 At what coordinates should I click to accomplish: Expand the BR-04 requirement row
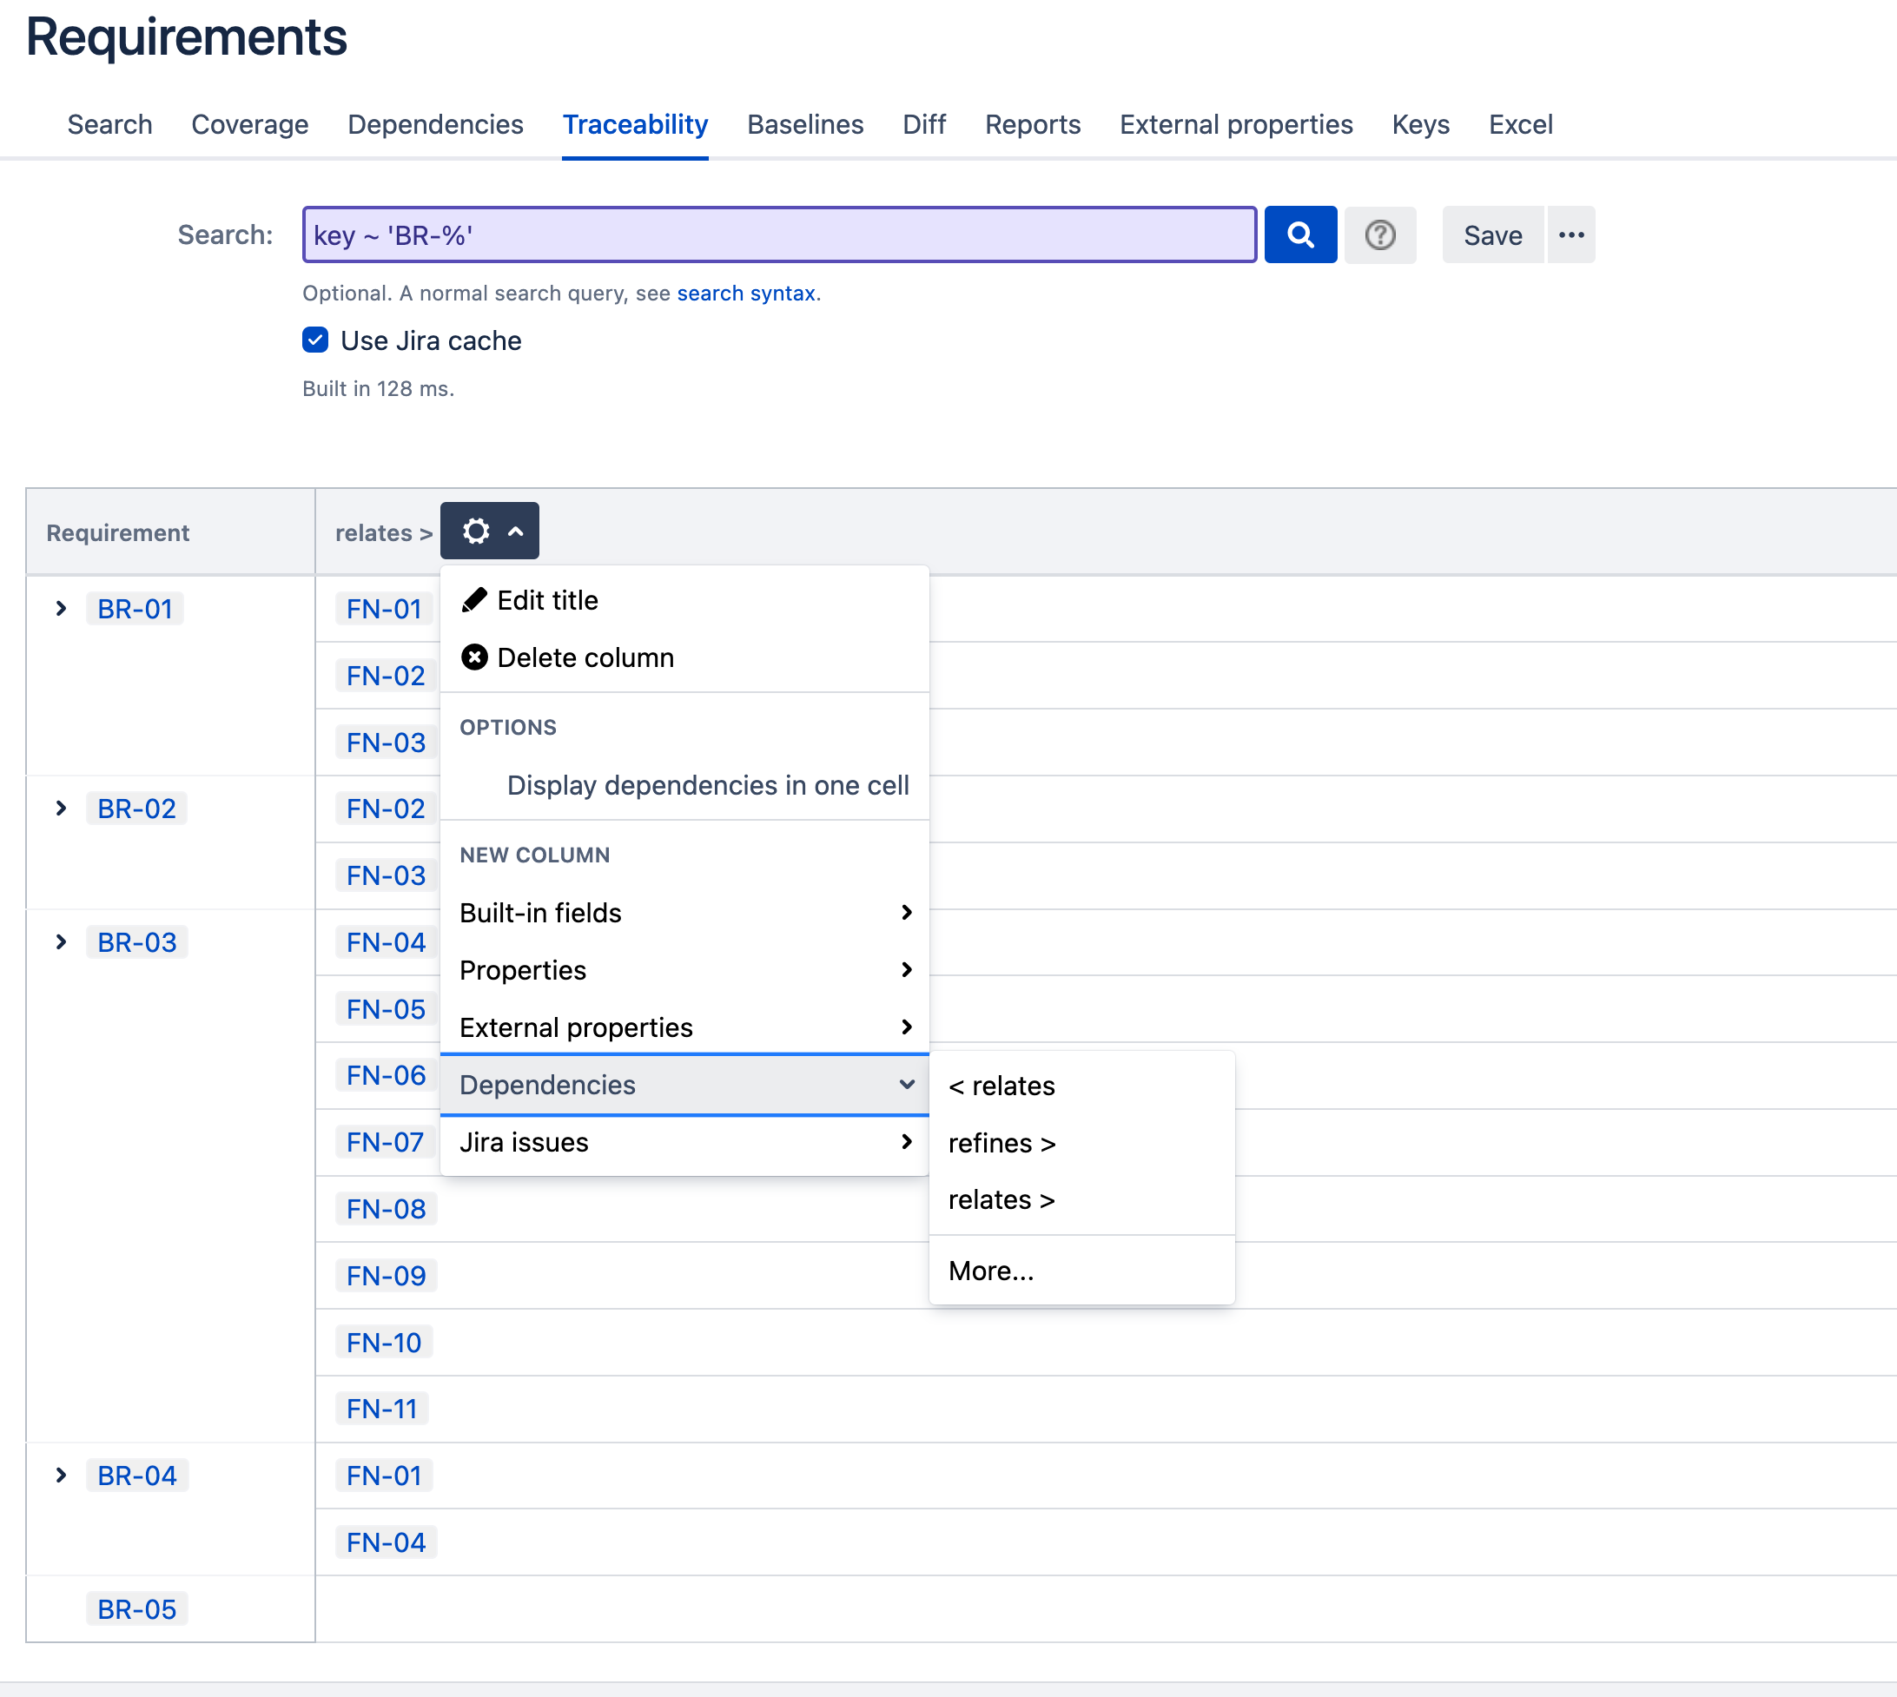pyautogui.click(x=62, y=1475)
